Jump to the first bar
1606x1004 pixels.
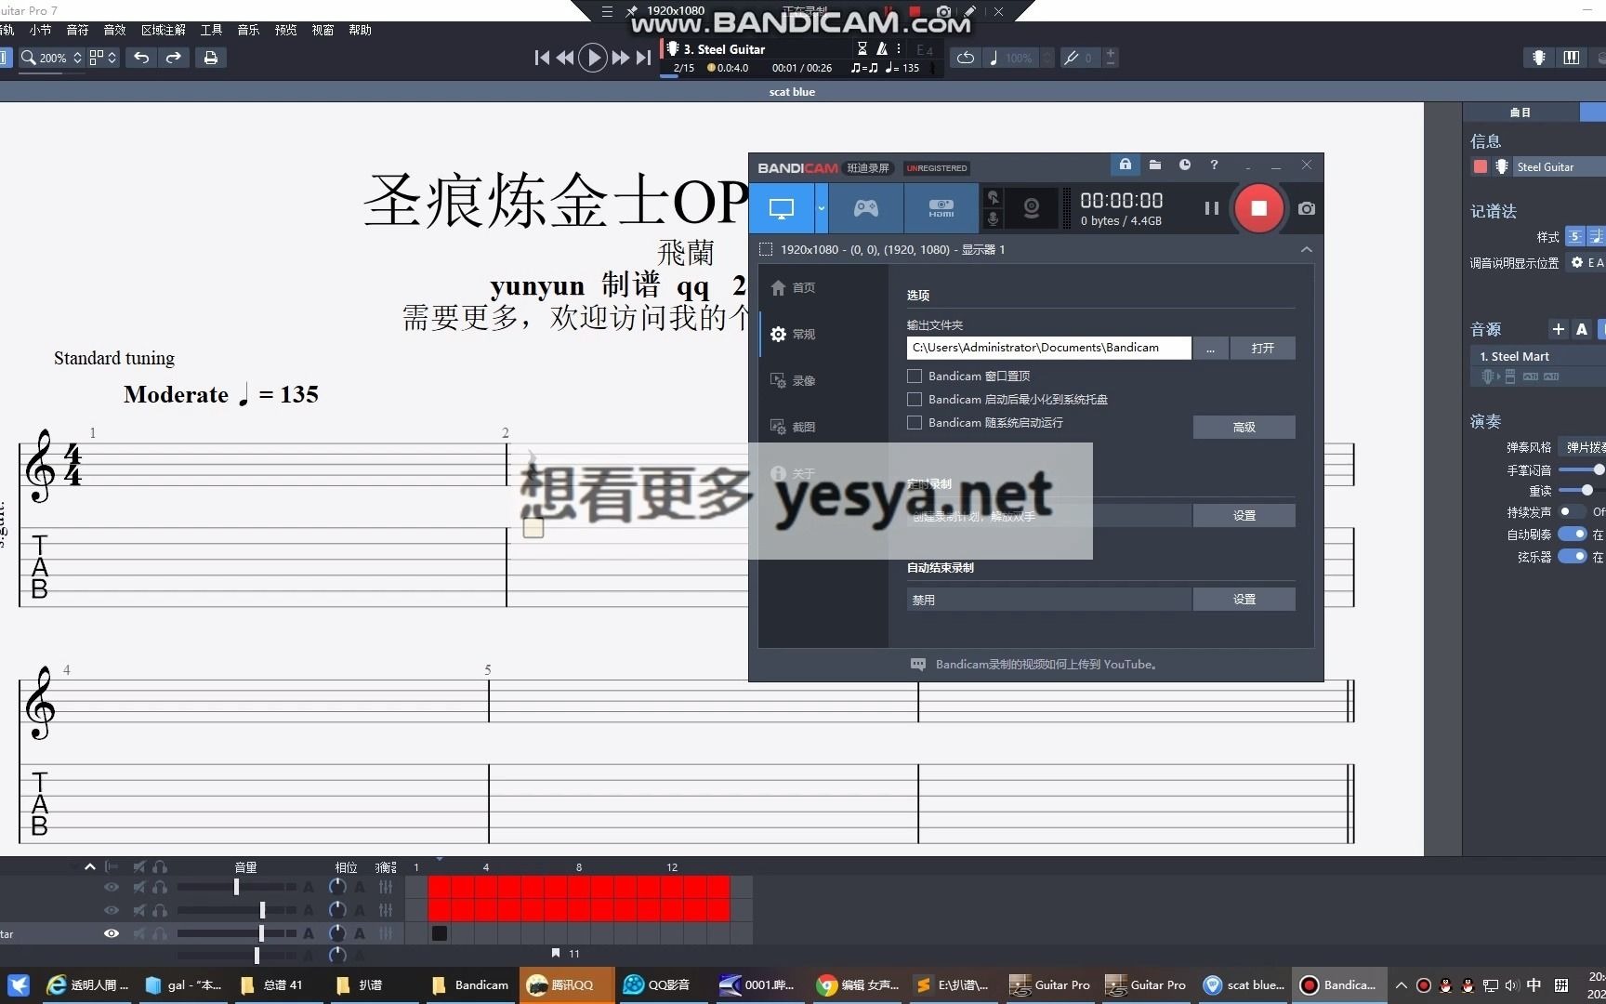(542, 58)
